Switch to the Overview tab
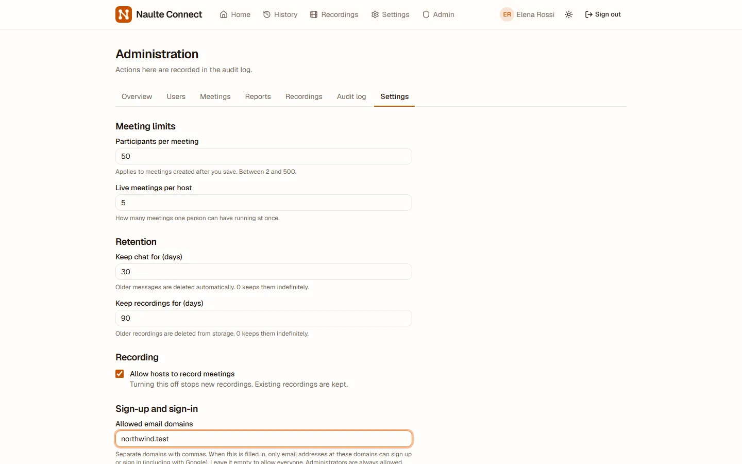 [x=137, y=96]
